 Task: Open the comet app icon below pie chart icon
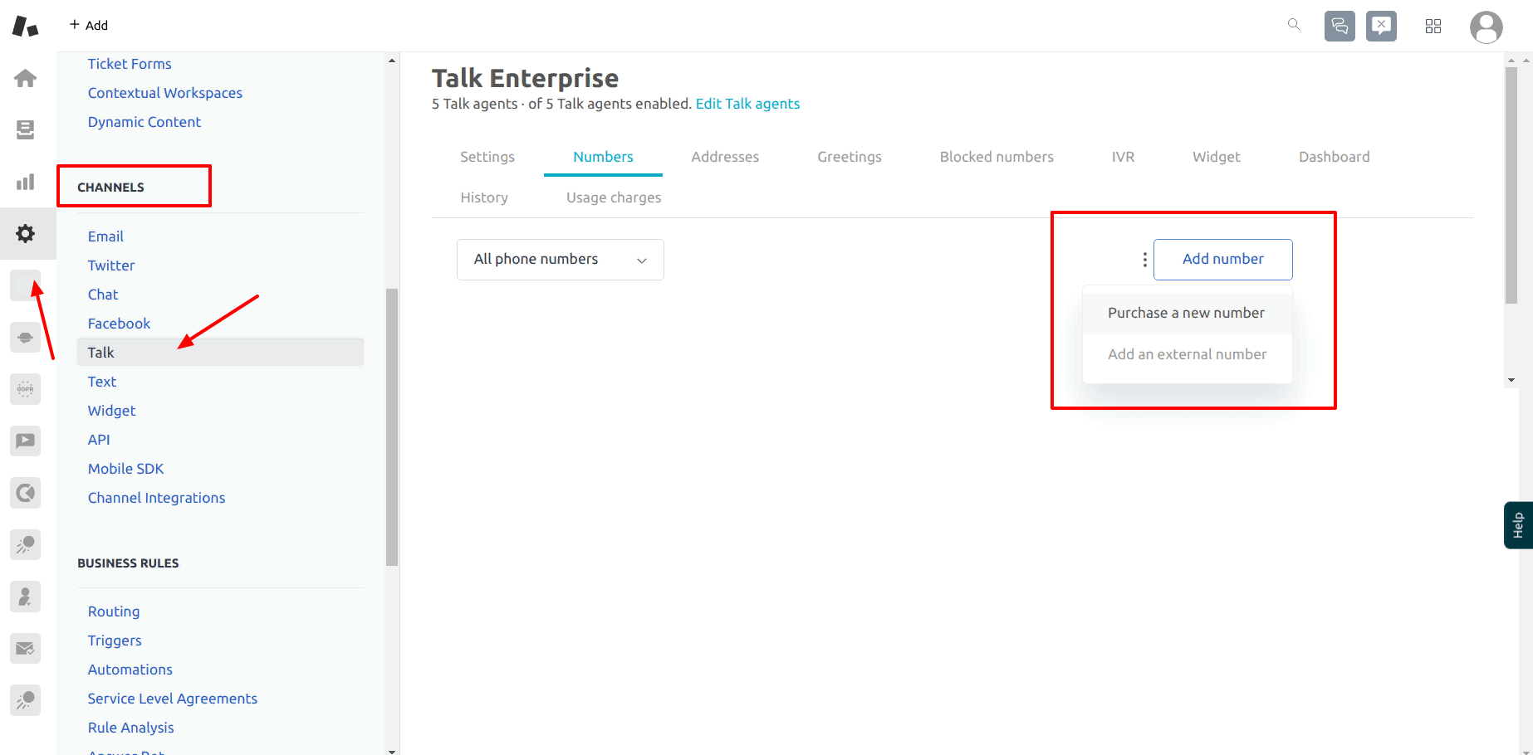coord(26,544)
